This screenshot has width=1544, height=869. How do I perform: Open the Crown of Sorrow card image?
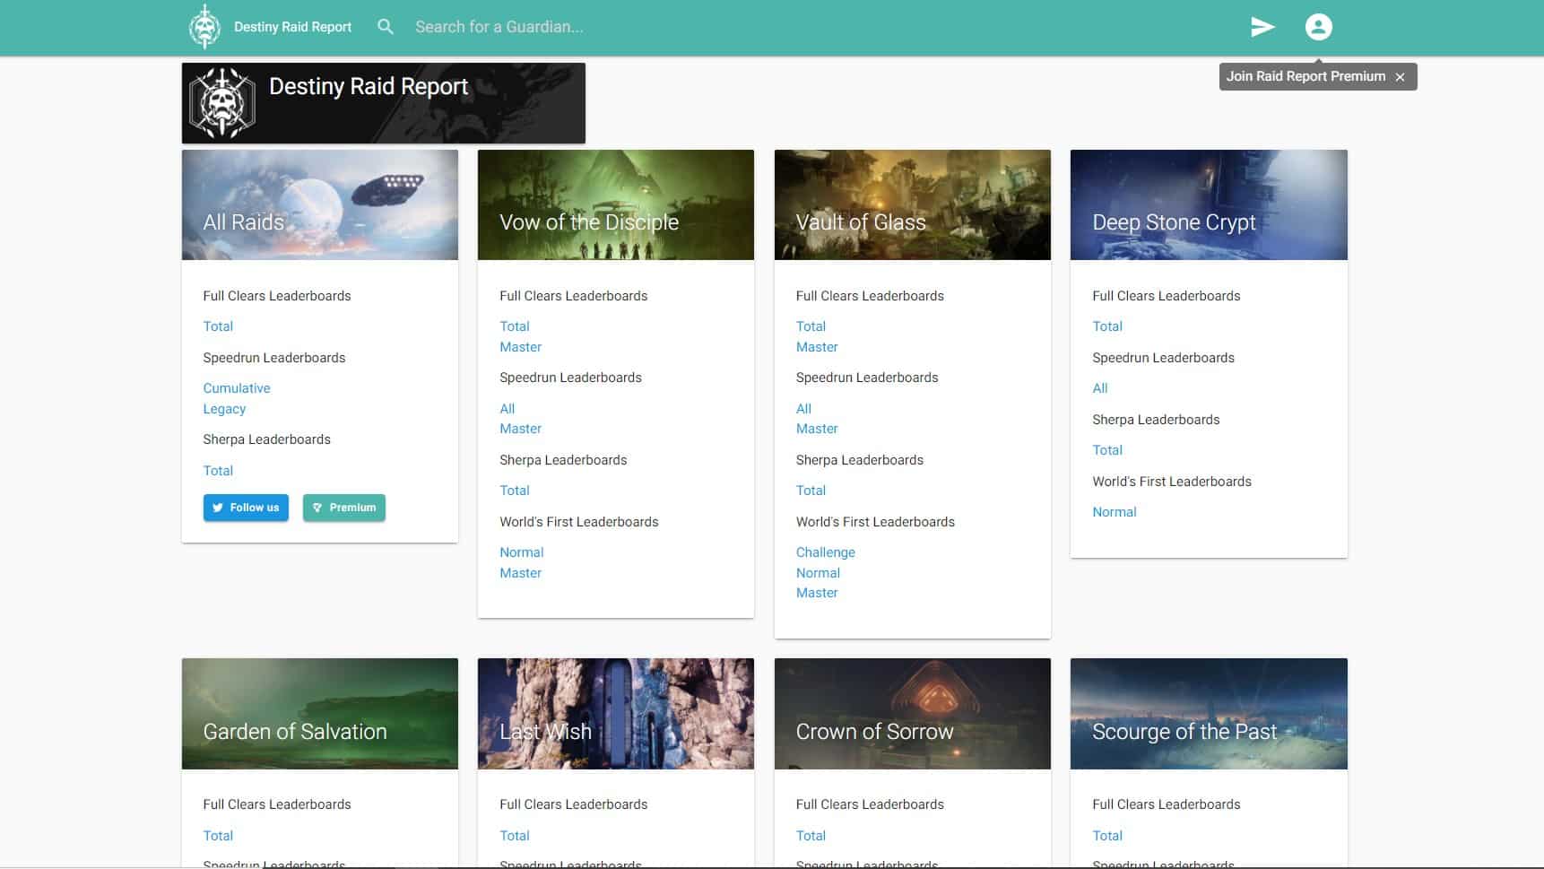click(x=913, y=714)
